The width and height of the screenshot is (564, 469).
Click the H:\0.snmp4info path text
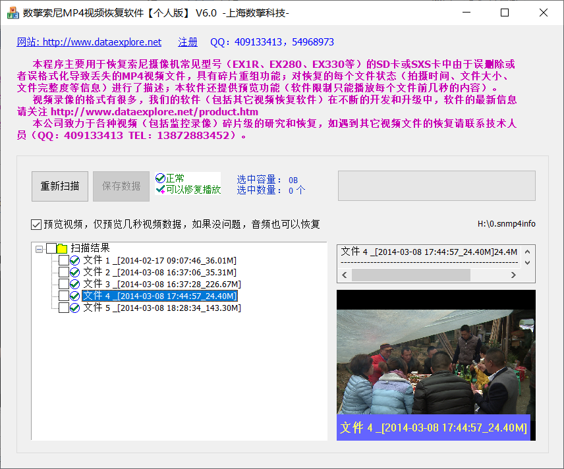[x=507, y=224]
